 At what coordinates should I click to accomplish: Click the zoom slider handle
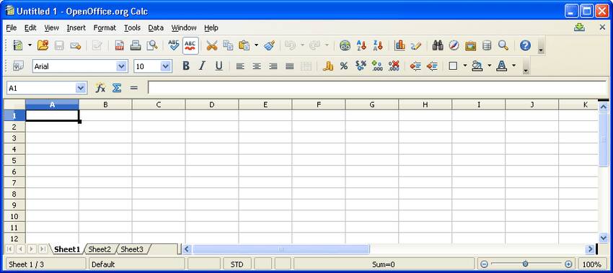[x=526, y=264]
